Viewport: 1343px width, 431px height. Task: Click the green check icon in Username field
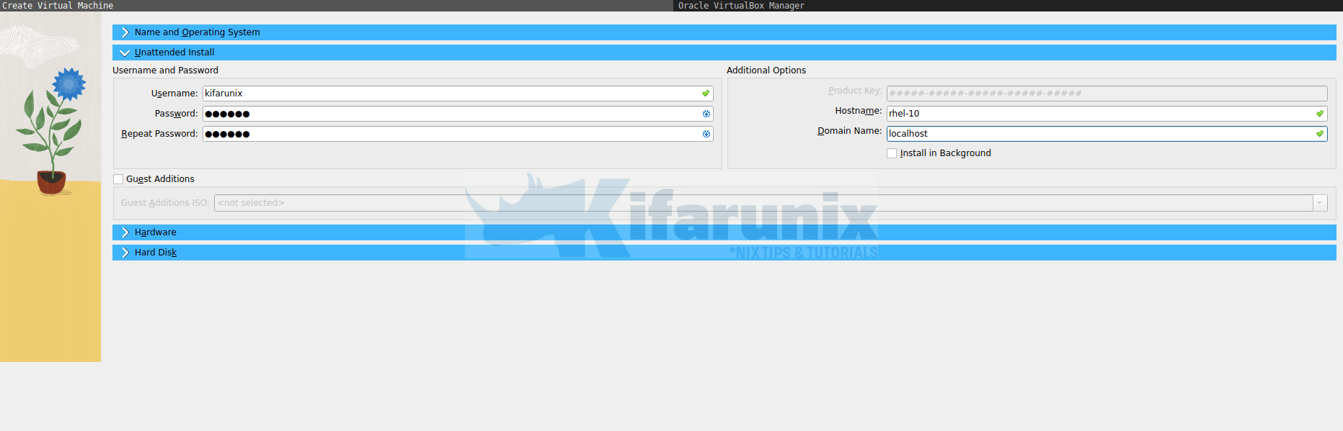coord(706,94)
